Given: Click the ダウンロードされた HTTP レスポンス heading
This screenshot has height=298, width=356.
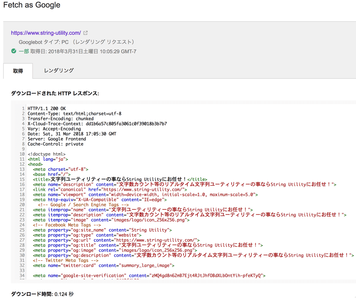Looking at the screenshot, I should [x=55, y=93].
